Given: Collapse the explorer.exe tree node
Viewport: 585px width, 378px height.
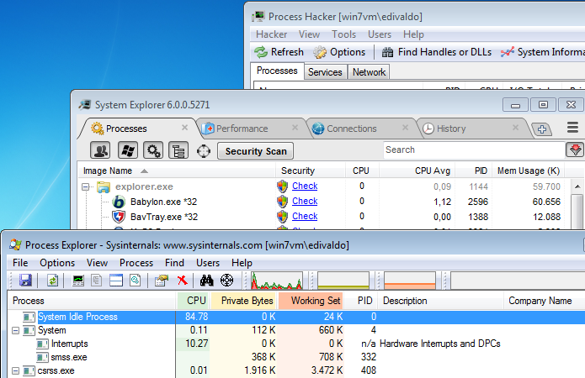Looking at the screenshot, I should coord(86,186).
